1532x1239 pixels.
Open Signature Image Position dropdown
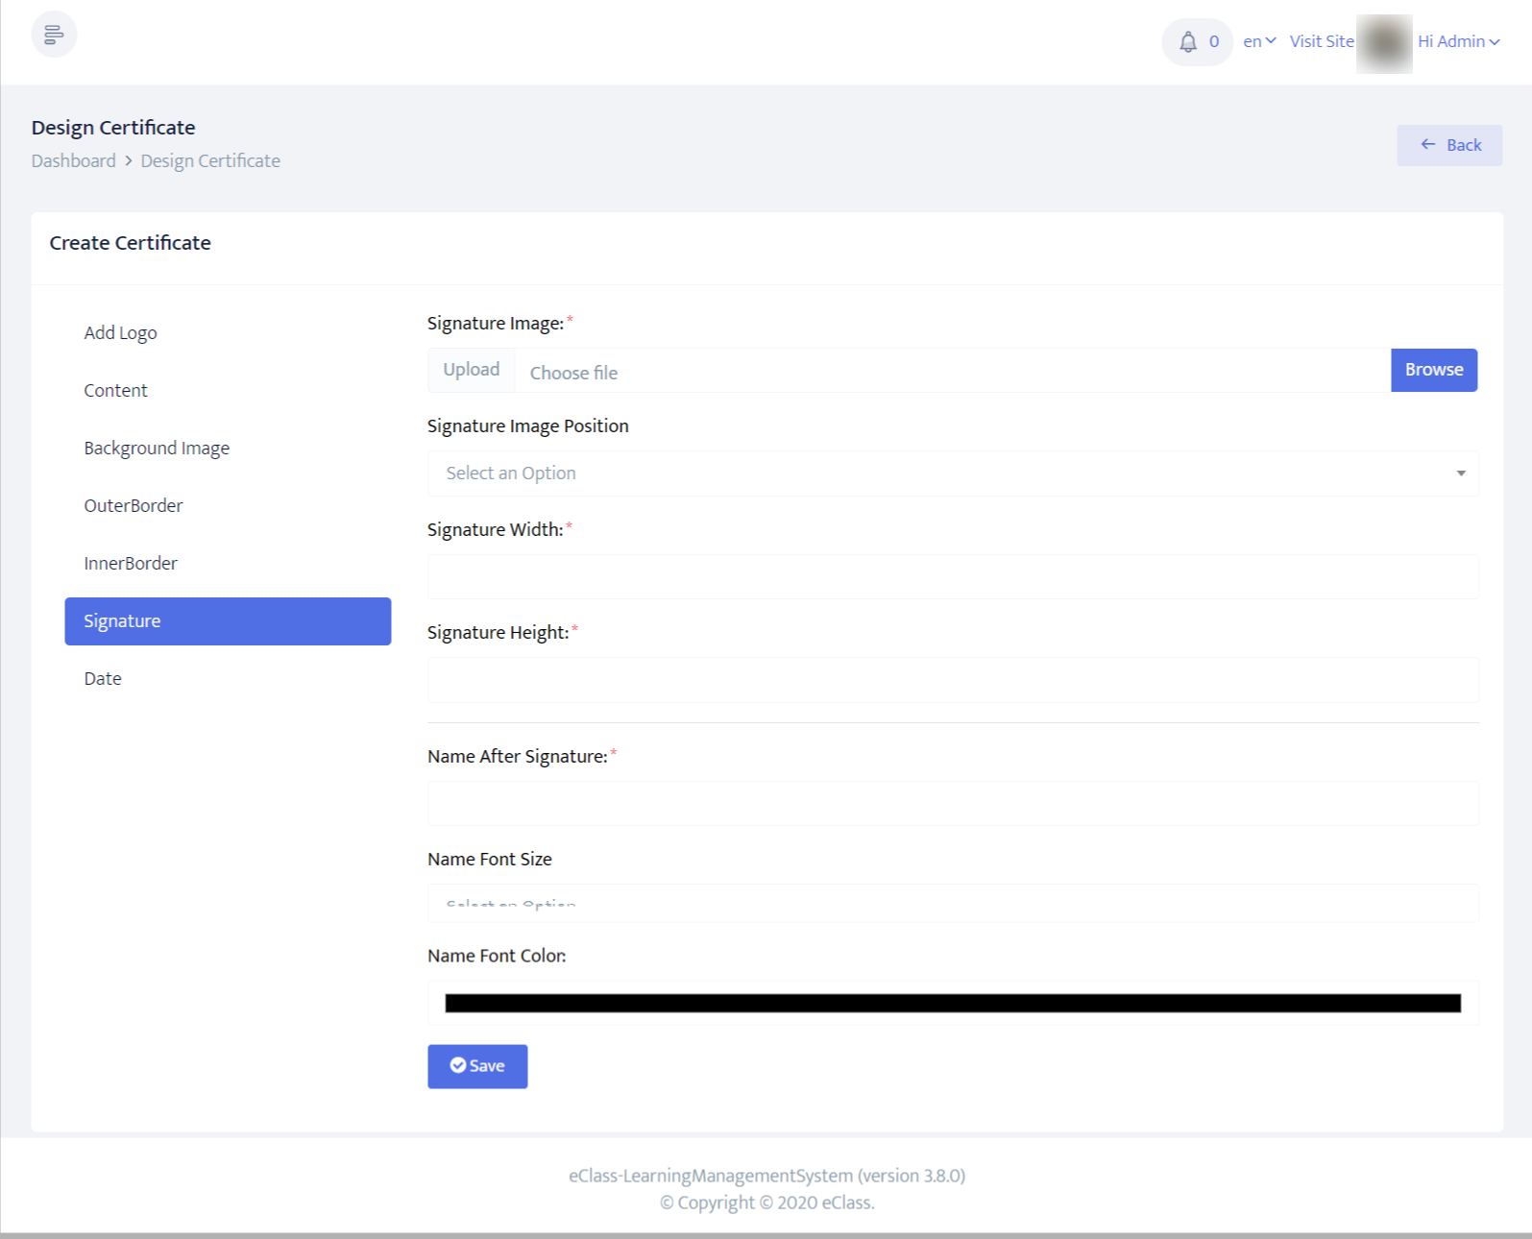coord(952,474)
